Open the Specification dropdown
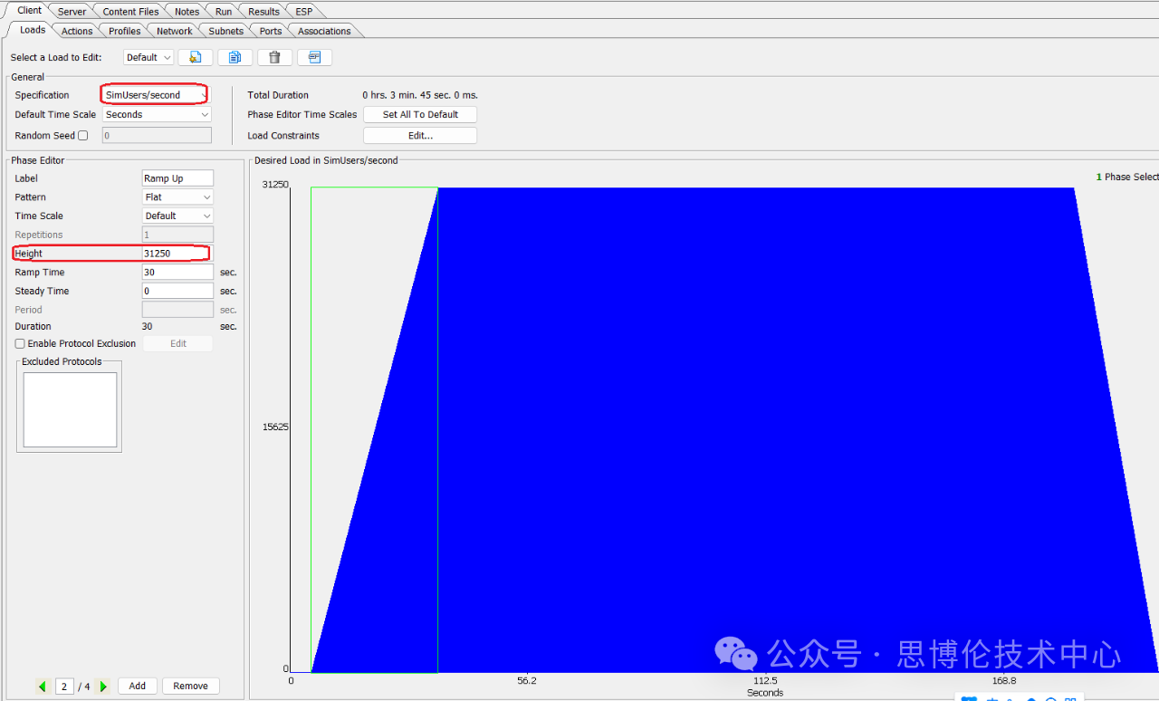 tap(155, 95)
